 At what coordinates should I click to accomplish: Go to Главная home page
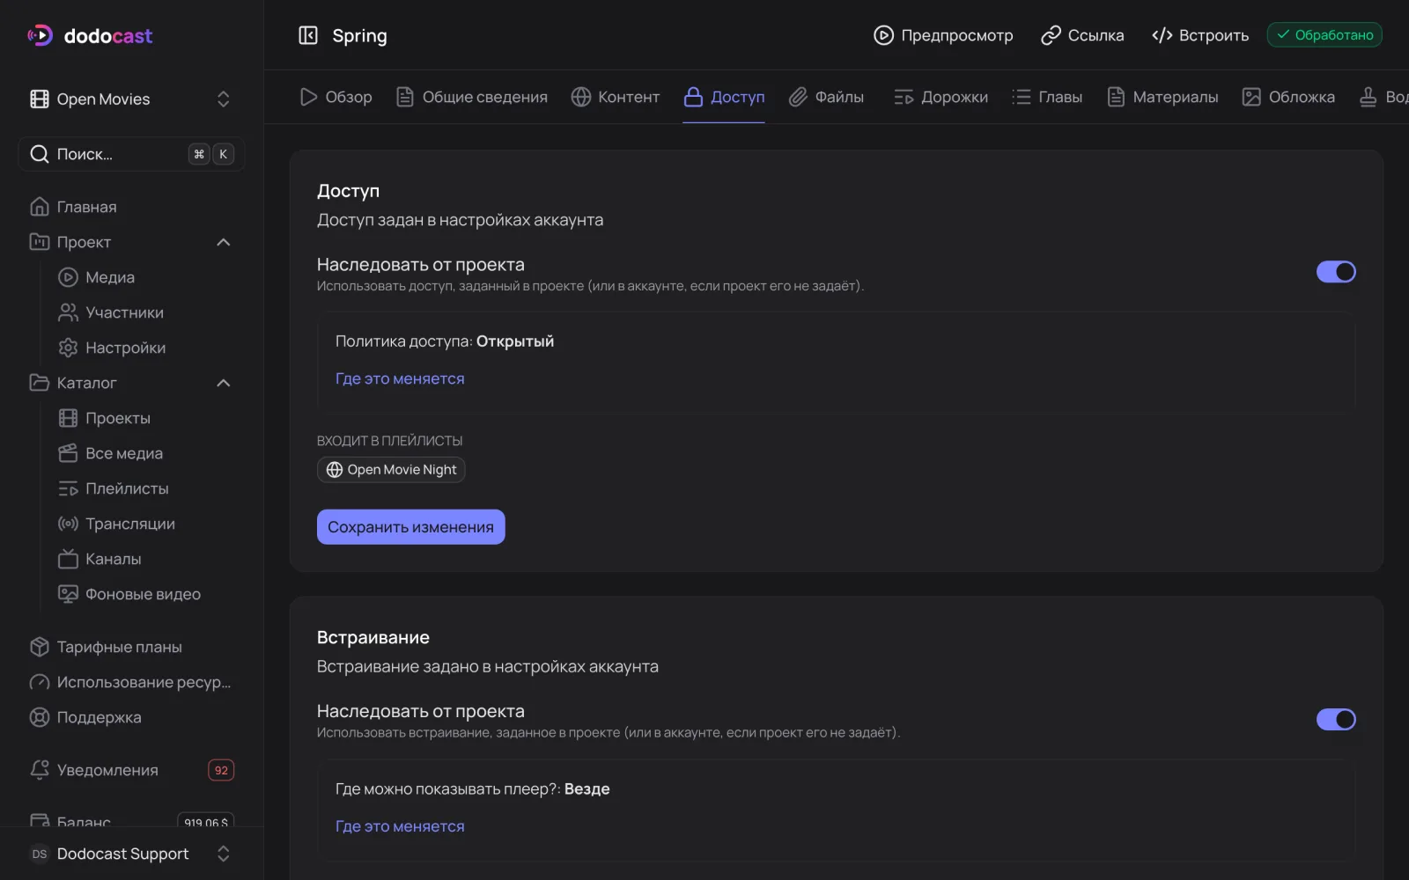pyautogui.click(x=73, y=207)
